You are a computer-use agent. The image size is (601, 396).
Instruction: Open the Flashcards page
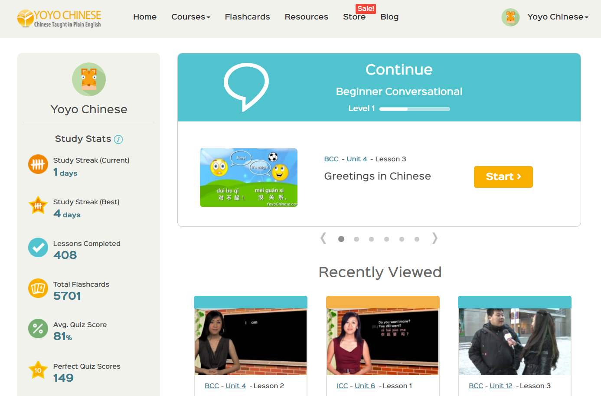pyautogui.click(x=247, y=17)
